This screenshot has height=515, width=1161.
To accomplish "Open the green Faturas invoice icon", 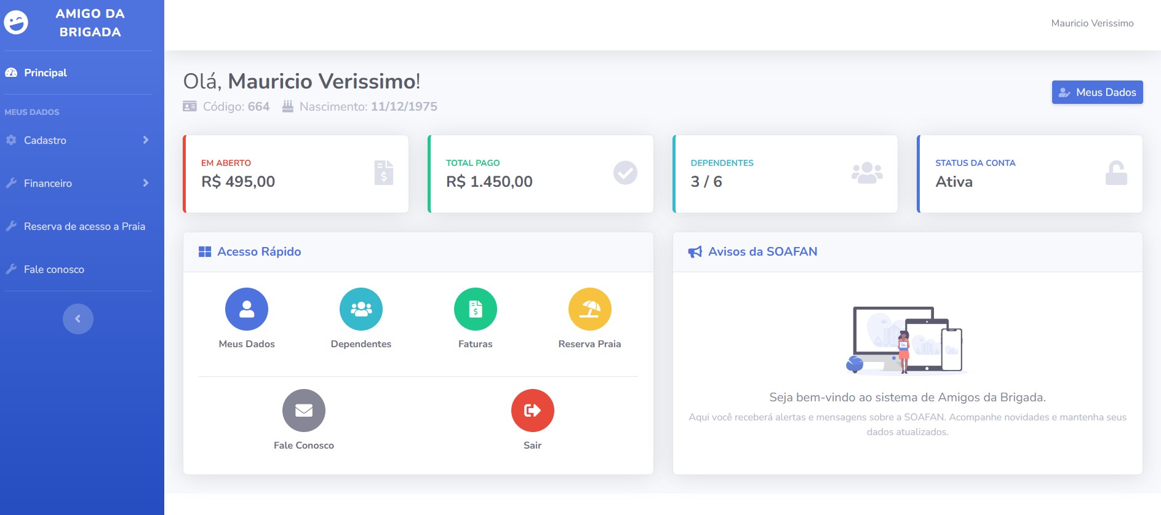I will pos(475,309).
